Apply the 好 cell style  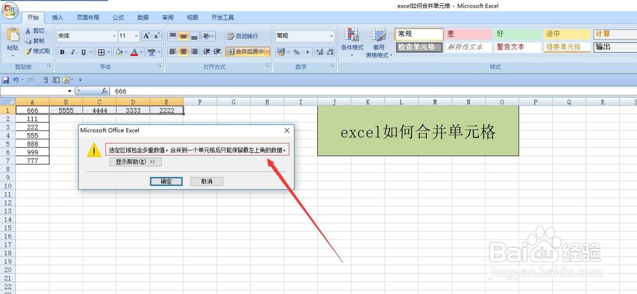tap(519, 34)
